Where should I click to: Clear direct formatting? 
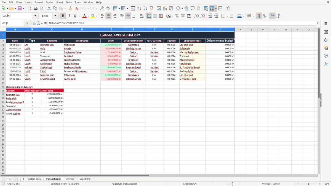[x=76, y=9]
